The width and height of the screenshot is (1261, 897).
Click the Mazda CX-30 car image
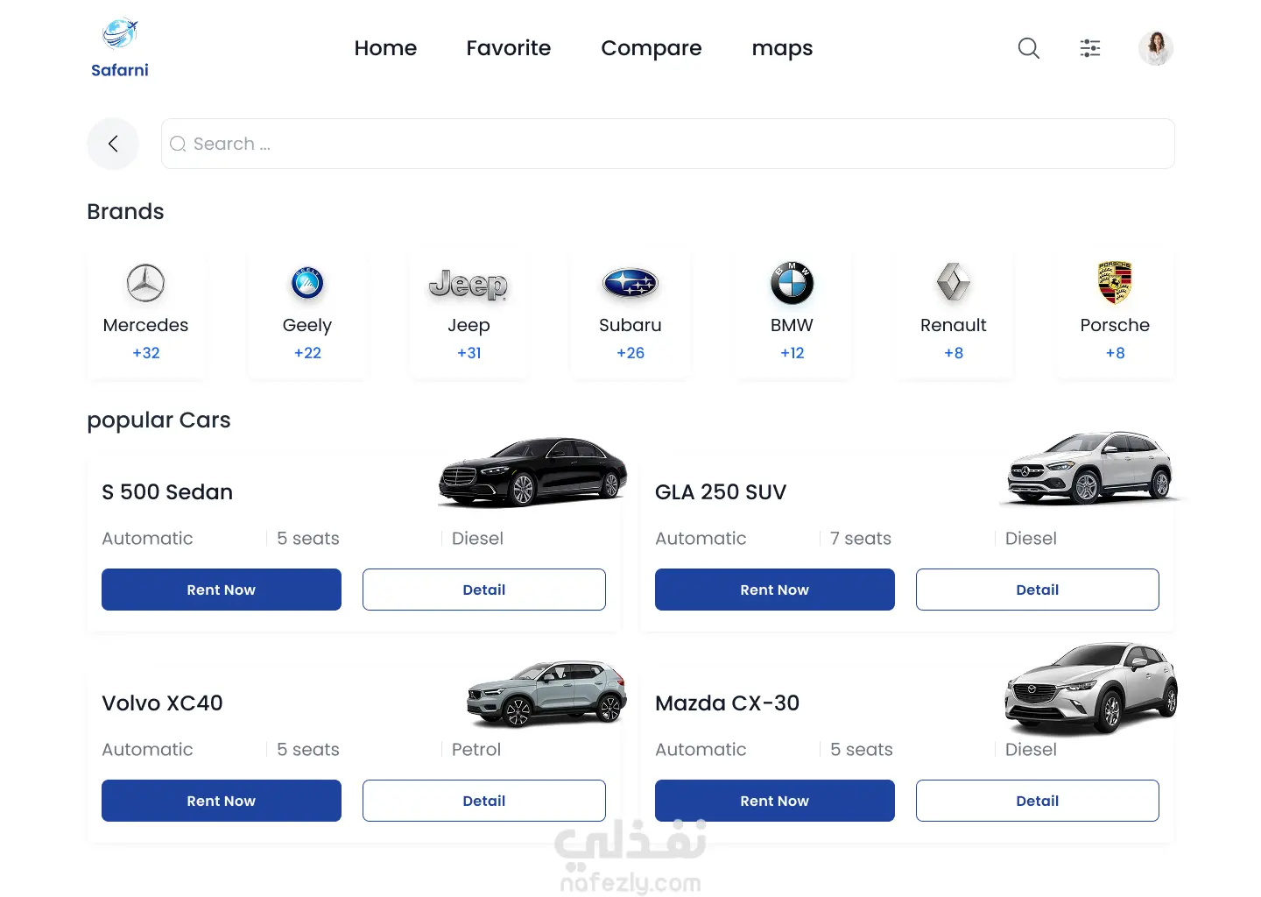1091,688
